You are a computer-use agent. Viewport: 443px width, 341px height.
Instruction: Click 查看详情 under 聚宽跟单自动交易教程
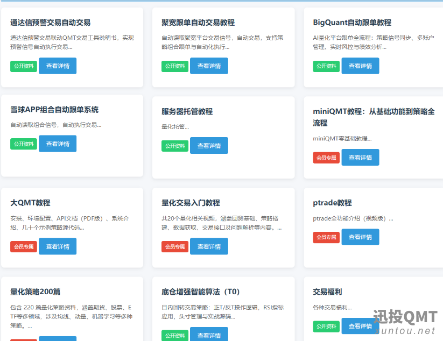pyautogui.click(x=209, y=66)
